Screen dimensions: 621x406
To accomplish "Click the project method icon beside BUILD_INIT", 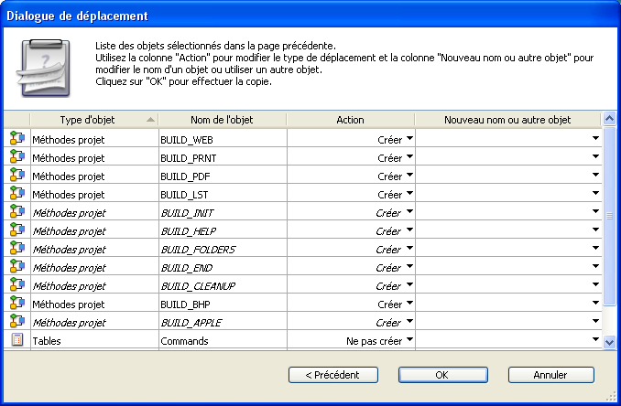I will click(x=16, y=212).
